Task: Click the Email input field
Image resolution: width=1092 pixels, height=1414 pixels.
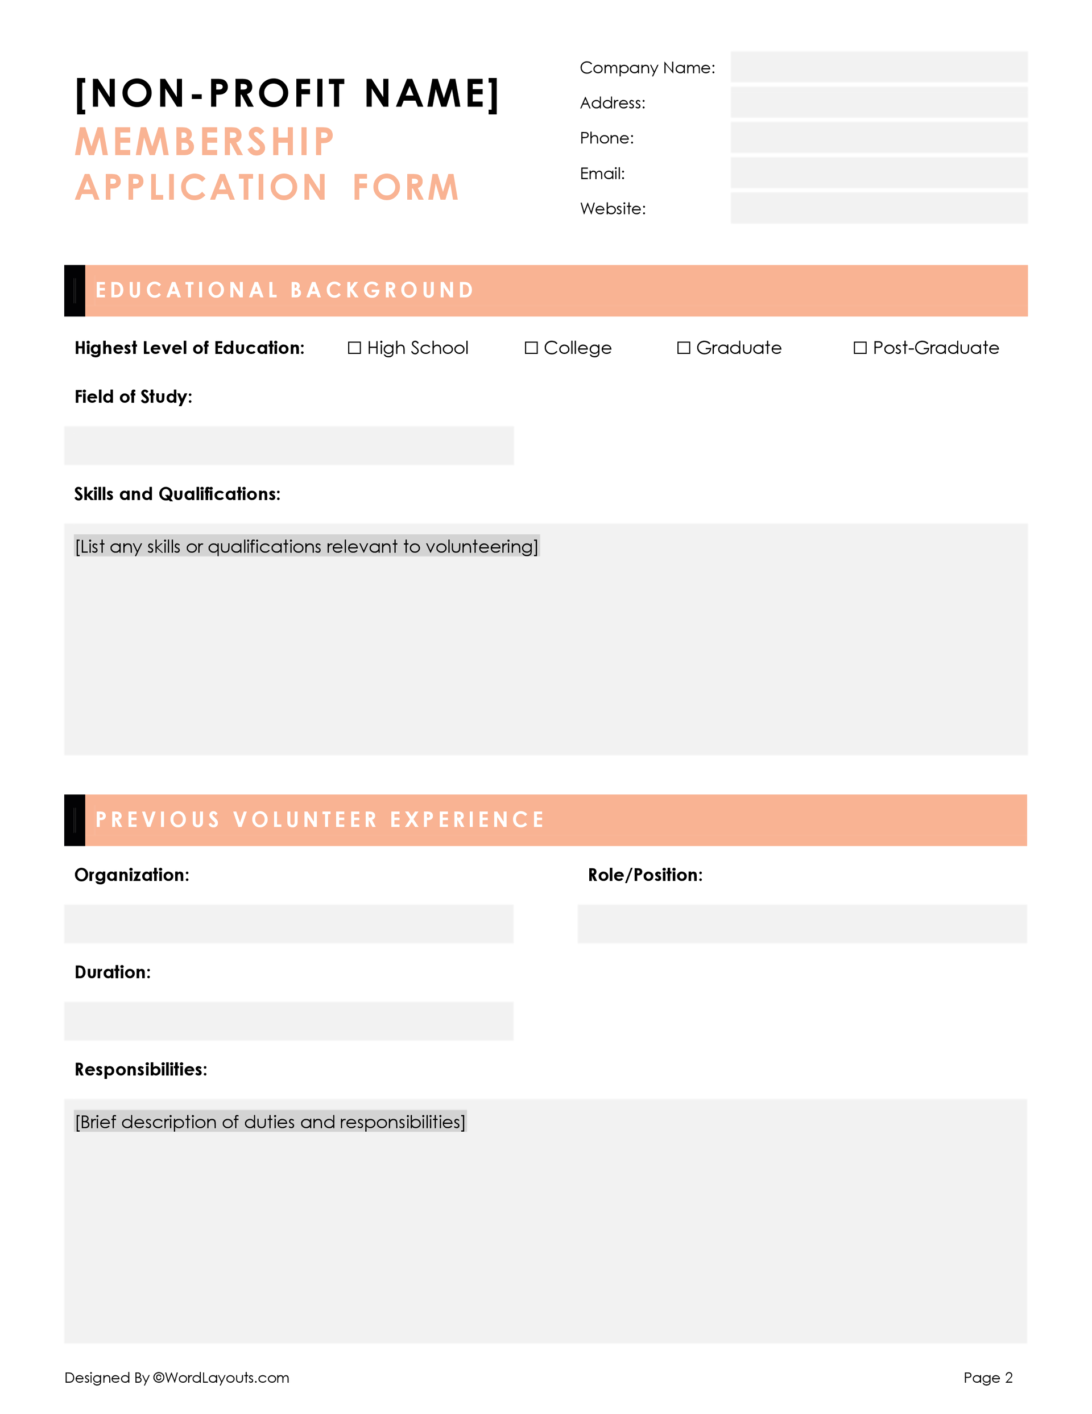Action: (x=878, y=173)
